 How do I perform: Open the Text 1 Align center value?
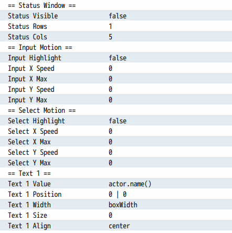(x=119, y=226)
